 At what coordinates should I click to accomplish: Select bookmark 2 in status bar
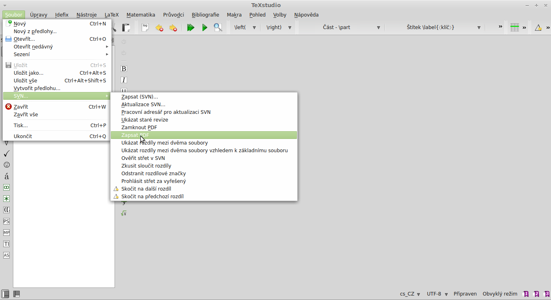pos(536,294)
